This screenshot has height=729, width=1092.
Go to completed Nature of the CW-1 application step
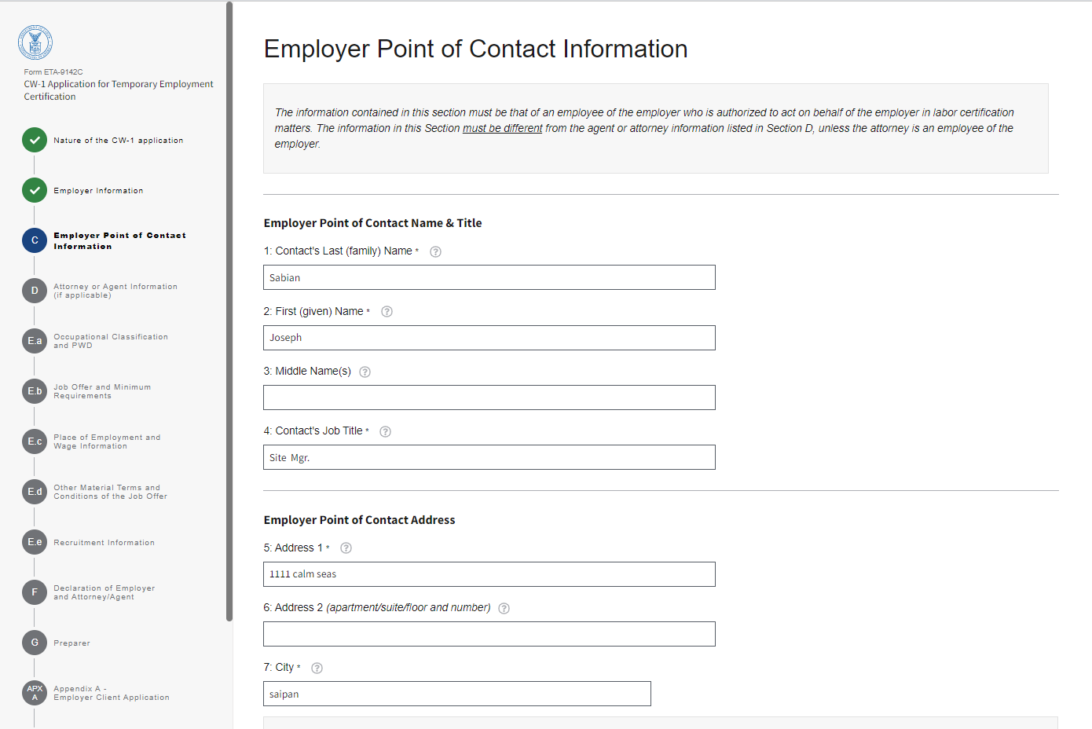[x=35, y=141]
